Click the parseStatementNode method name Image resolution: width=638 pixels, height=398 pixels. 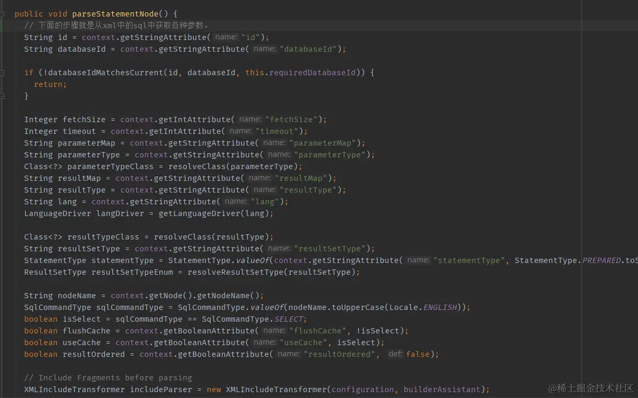(x=115, y=14)
